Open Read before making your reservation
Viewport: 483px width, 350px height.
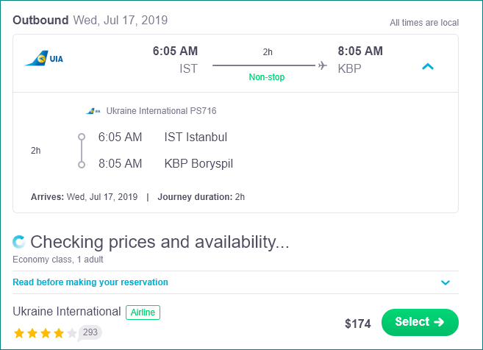[x=90, y=282]
